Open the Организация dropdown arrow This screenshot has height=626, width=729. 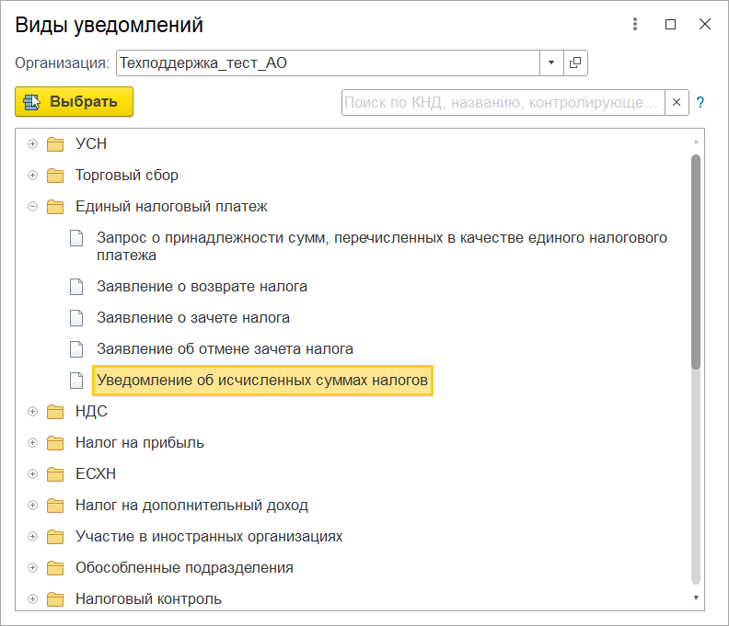coord(551,63)
